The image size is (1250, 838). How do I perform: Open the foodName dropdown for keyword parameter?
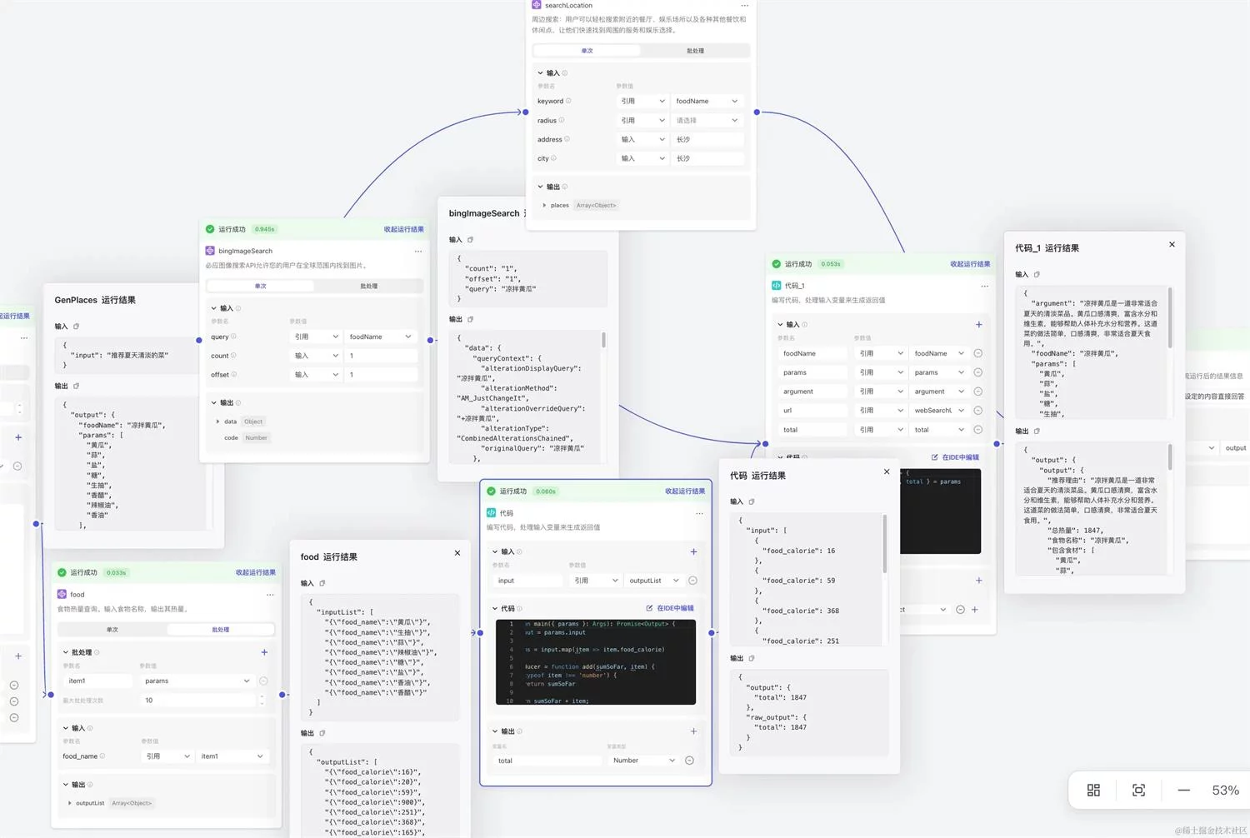(x=706, y=102)
